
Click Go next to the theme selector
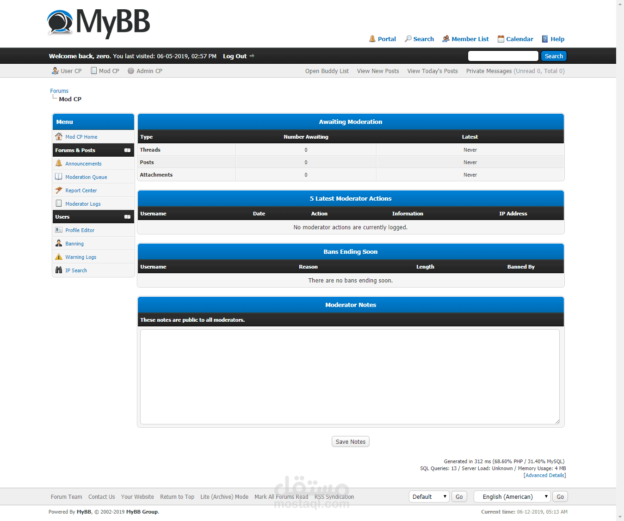tap(459, 496)
